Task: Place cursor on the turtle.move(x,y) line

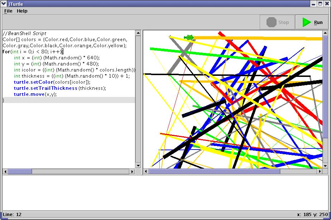Action: click(x=35, y=94)
